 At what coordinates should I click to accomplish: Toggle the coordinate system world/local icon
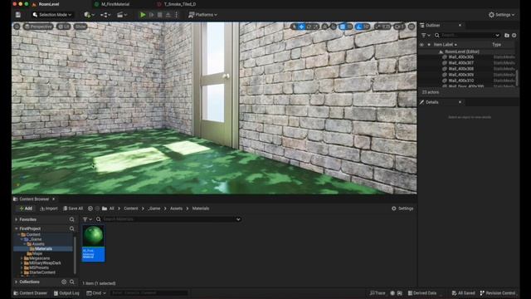coord(325,27)
